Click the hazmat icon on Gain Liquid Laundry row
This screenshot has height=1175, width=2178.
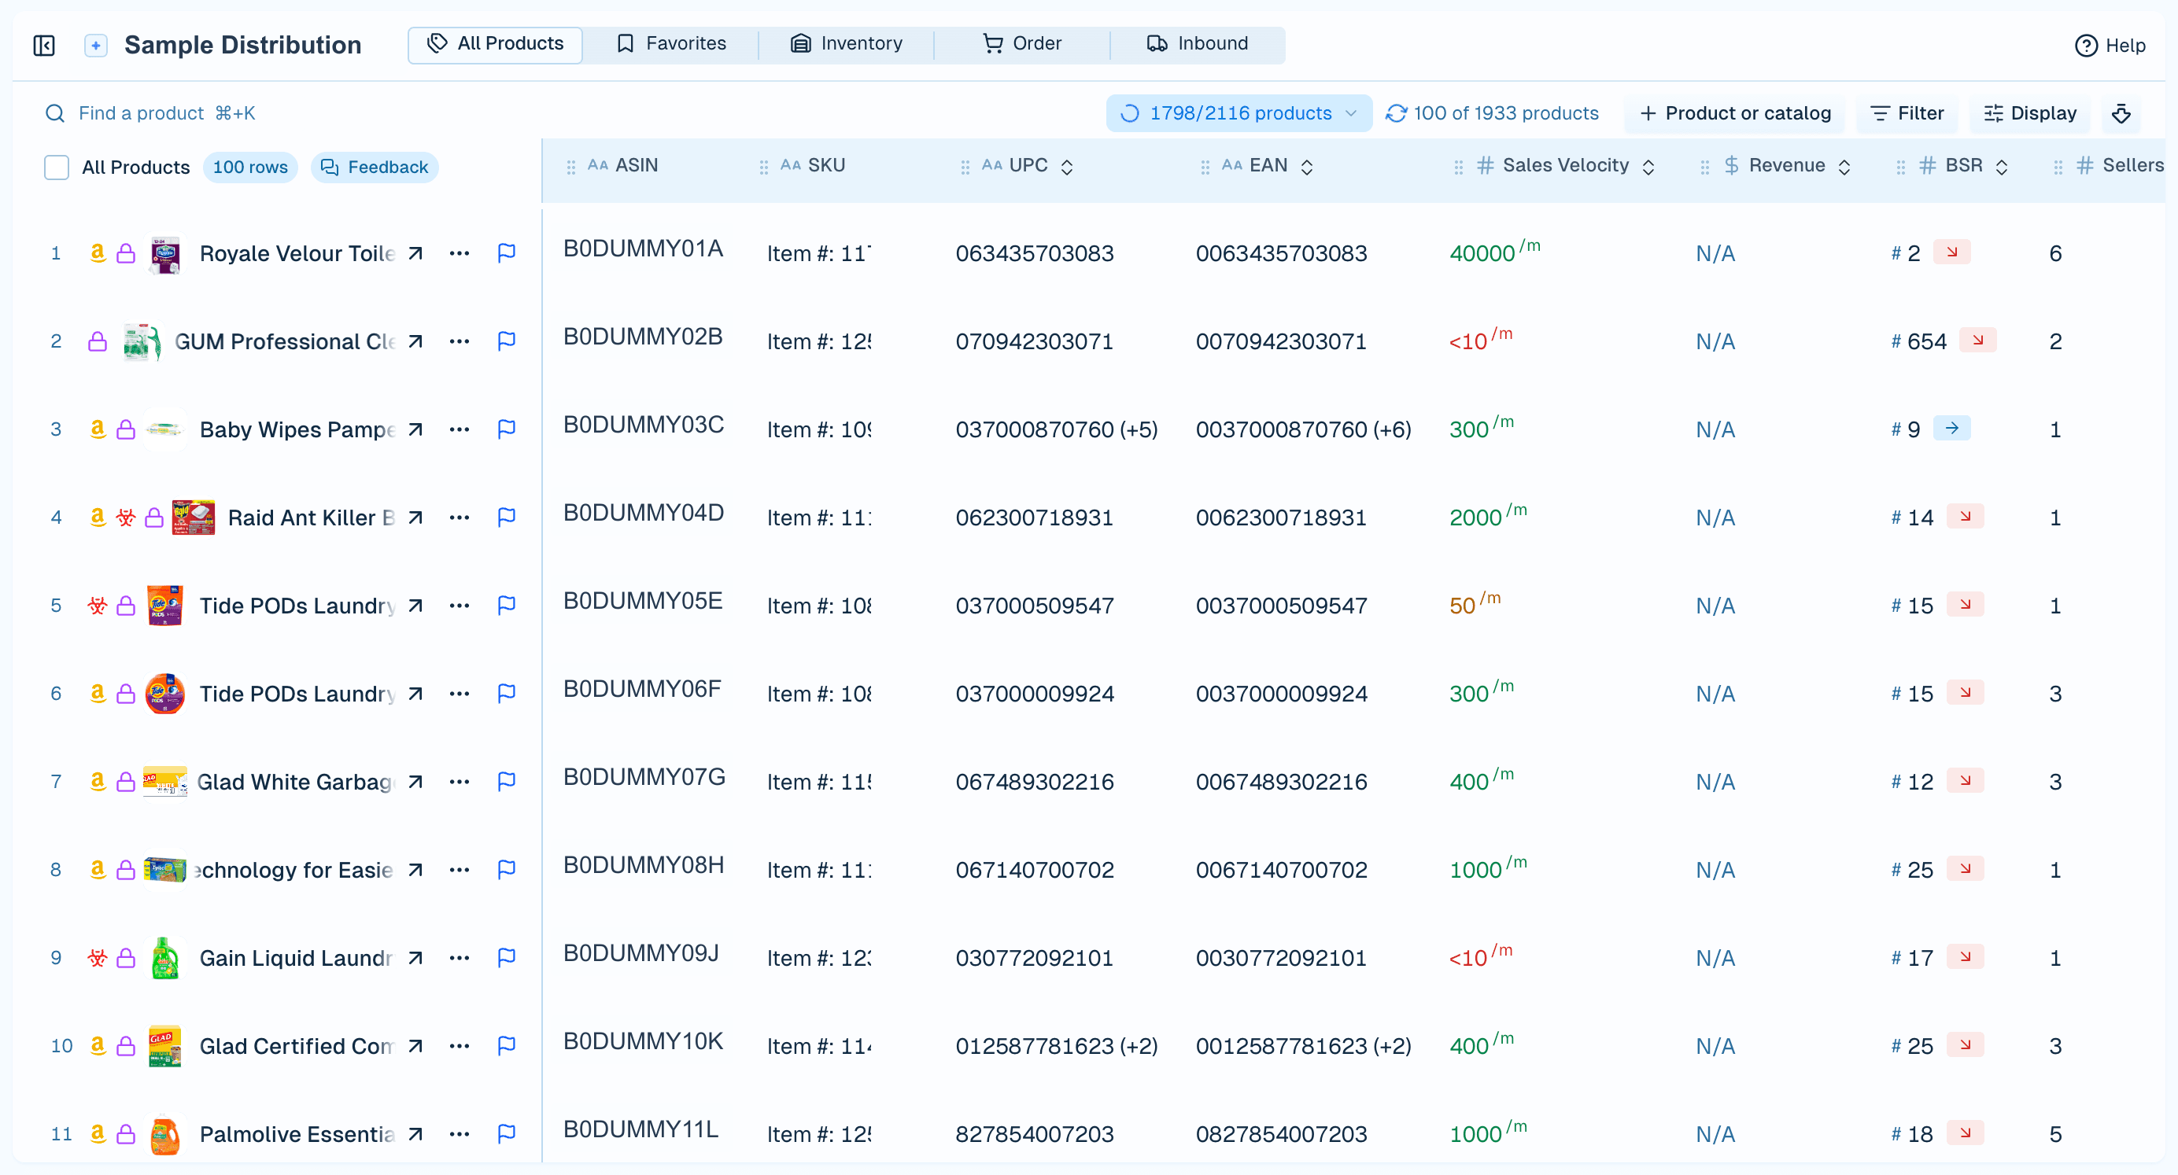click(98, 958)
